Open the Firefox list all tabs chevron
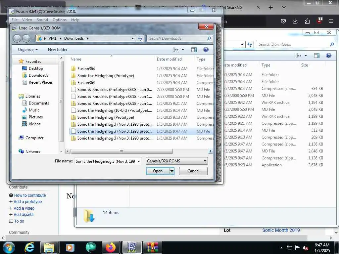Image resolution: width=339 pixels, height=254 pixels. coord(284,7)
